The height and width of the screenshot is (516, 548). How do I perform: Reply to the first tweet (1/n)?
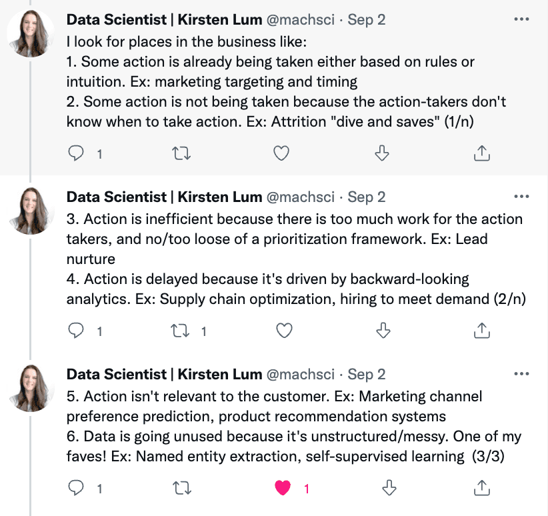coord(77,153)
